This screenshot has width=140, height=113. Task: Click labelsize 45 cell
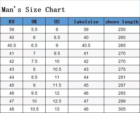tap(86, 85)
